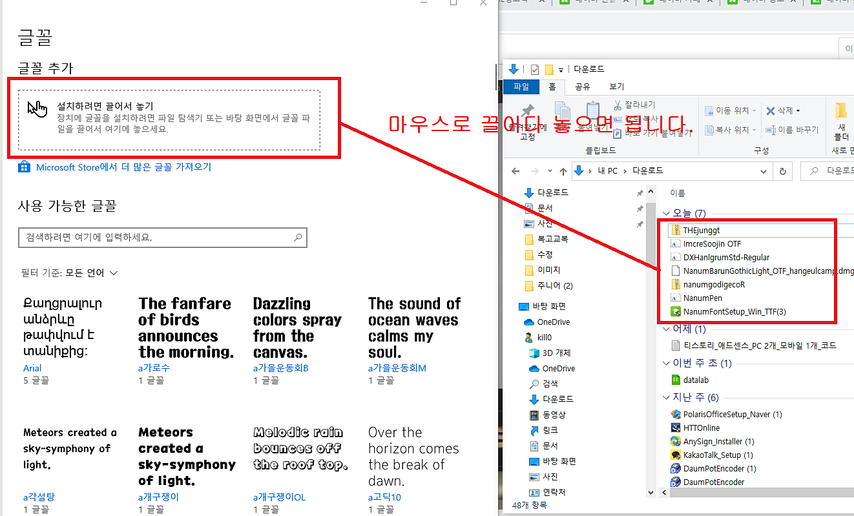The height and width of the screenshot is (516, 854).
Task: Select DaumPotEncoder (1) file
Action: pos(714,468)
